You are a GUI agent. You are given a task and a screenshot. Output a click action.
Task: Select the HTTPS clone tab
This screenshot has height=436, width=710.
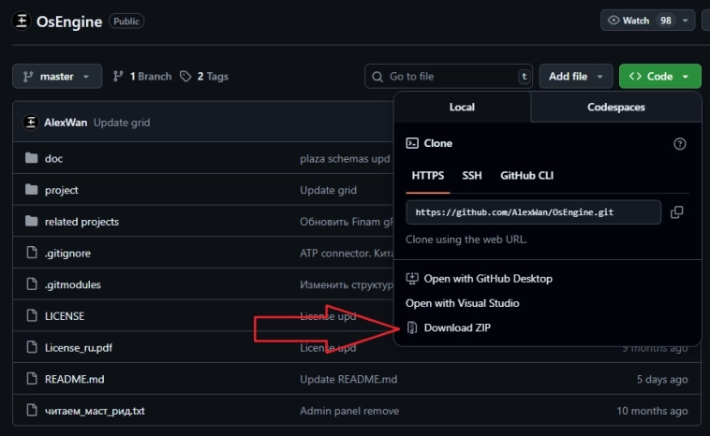(x=427, y=176)
